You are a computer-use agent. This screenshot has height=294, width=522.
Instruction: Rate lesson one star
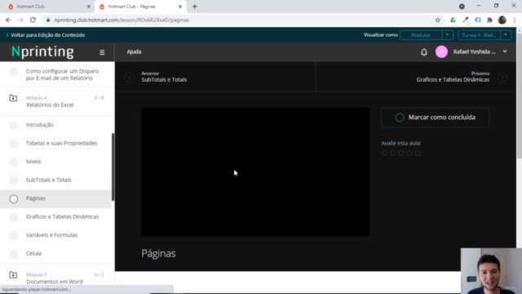pyautogui.click(x=384, y=153)
